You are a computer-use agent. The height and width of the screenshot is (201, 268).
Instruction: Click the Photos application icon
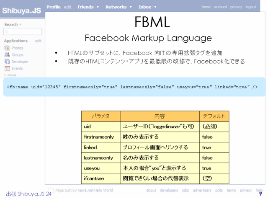[x=7, y=48]
